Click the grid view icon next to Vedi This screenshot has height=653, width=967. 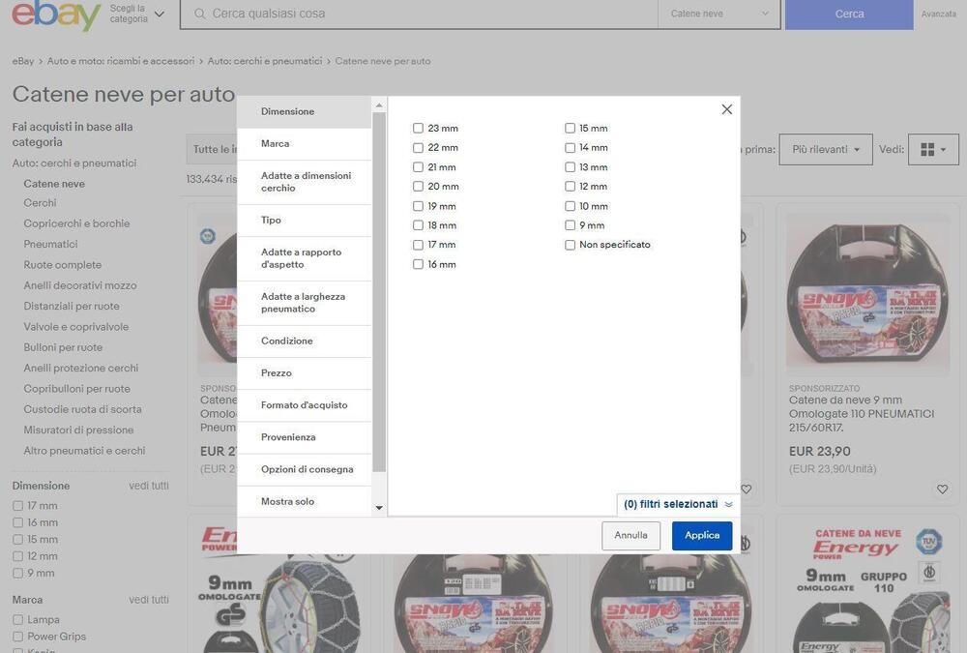[x=933, y=149]
